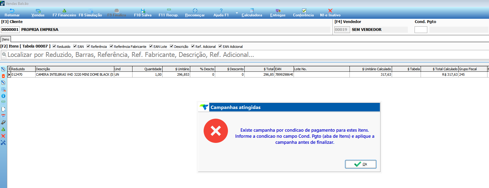Expand the dropdown arrow beside Ajuda F1
Screen dimensions: 489x188
[237, 13]
